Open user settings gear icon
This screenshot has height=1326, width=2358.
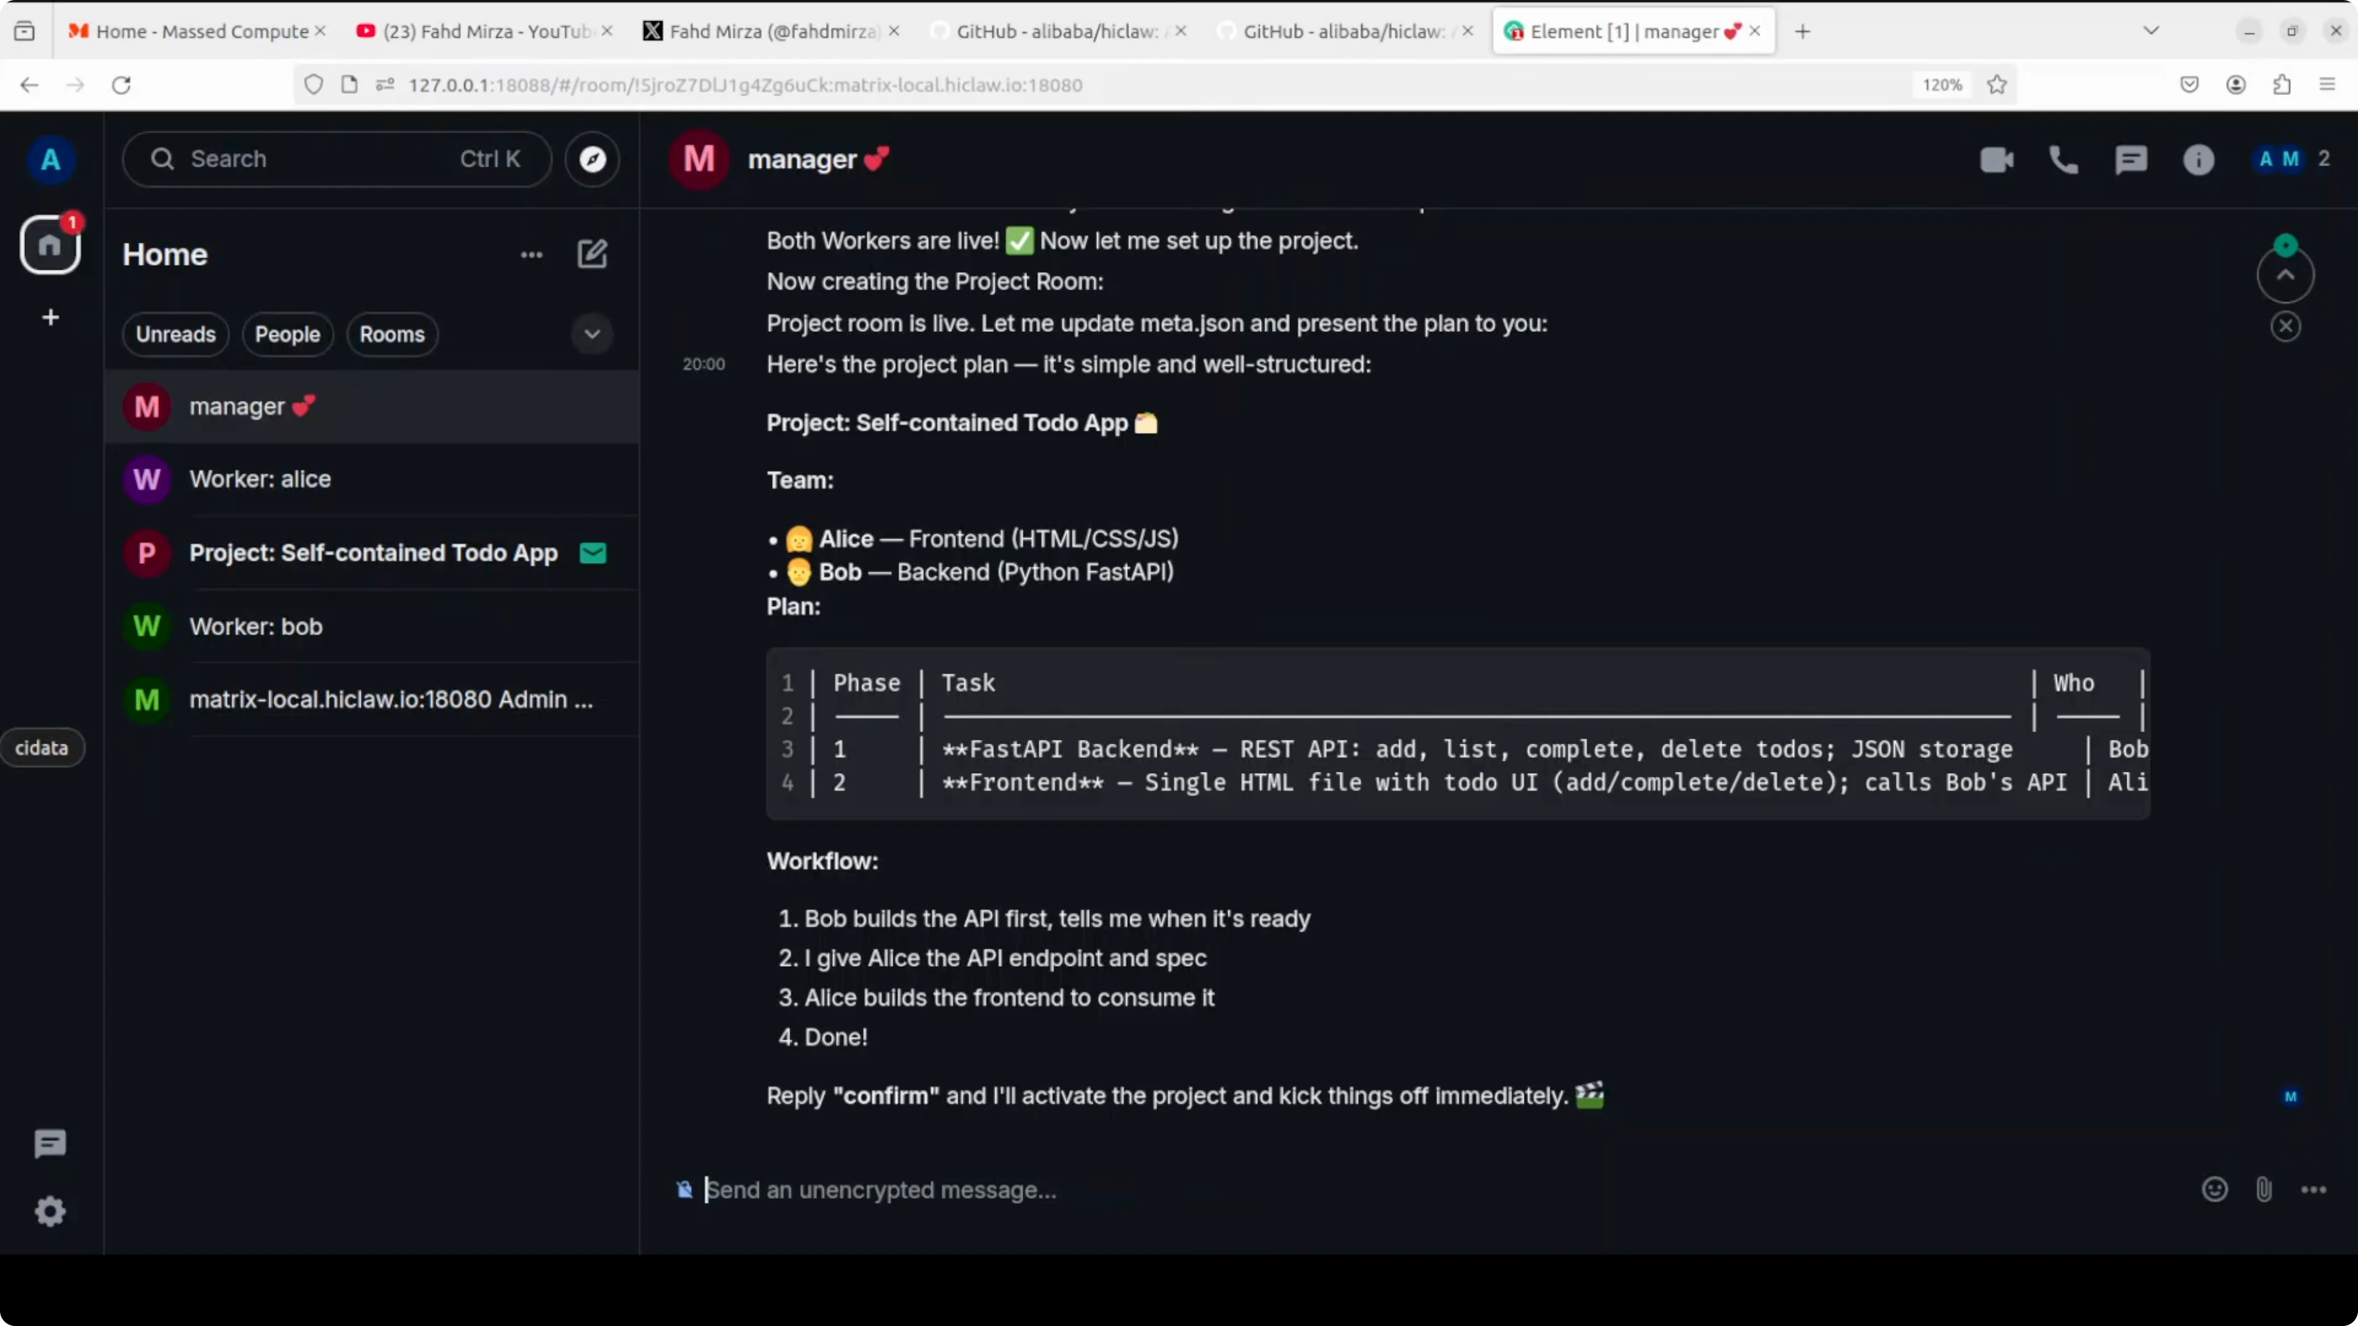click(x=51, y=1211)
